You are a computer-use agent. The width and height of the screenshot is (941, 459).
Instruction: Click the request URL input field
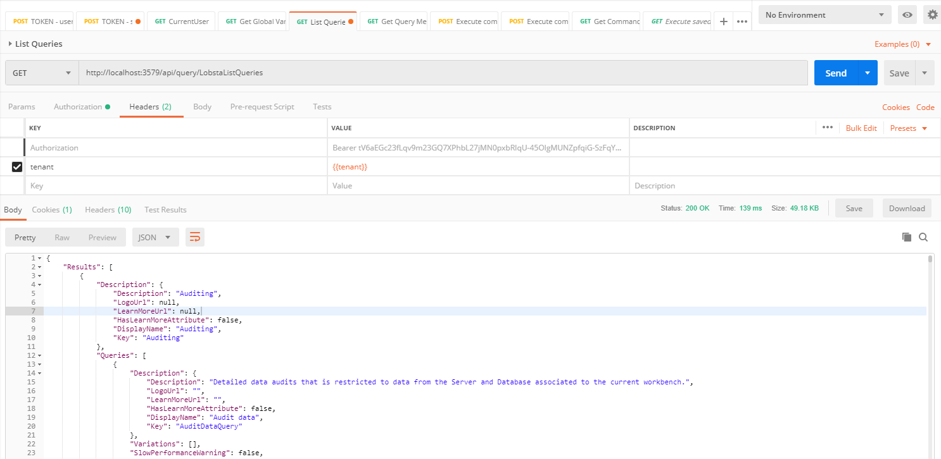tap(443, 73)
